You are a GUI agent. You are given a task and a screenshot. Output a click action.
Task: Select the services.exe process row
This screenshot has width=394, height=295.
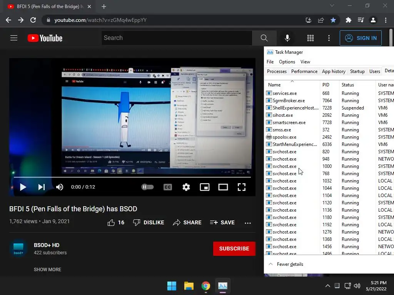[x=329, y=93]
